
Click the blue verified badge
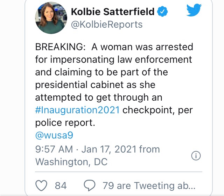pos(163,12)
